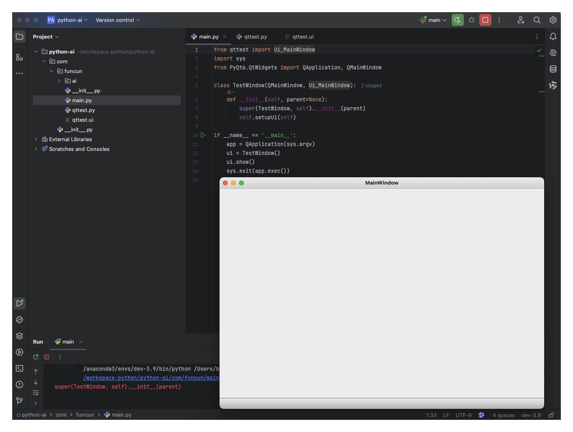Switch to main.py editor tab
The height and width of the screenshot is (432, 573).
[209, 37]
